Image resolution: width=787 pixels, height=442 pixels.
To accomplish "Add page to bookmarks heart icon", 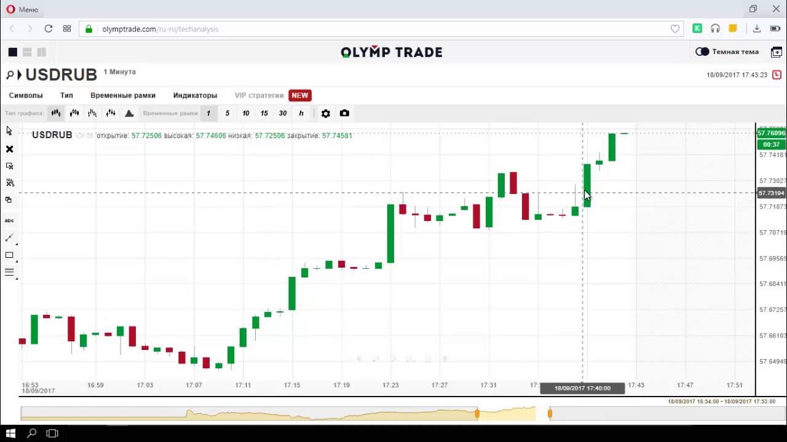I will [x=675, y=29].
